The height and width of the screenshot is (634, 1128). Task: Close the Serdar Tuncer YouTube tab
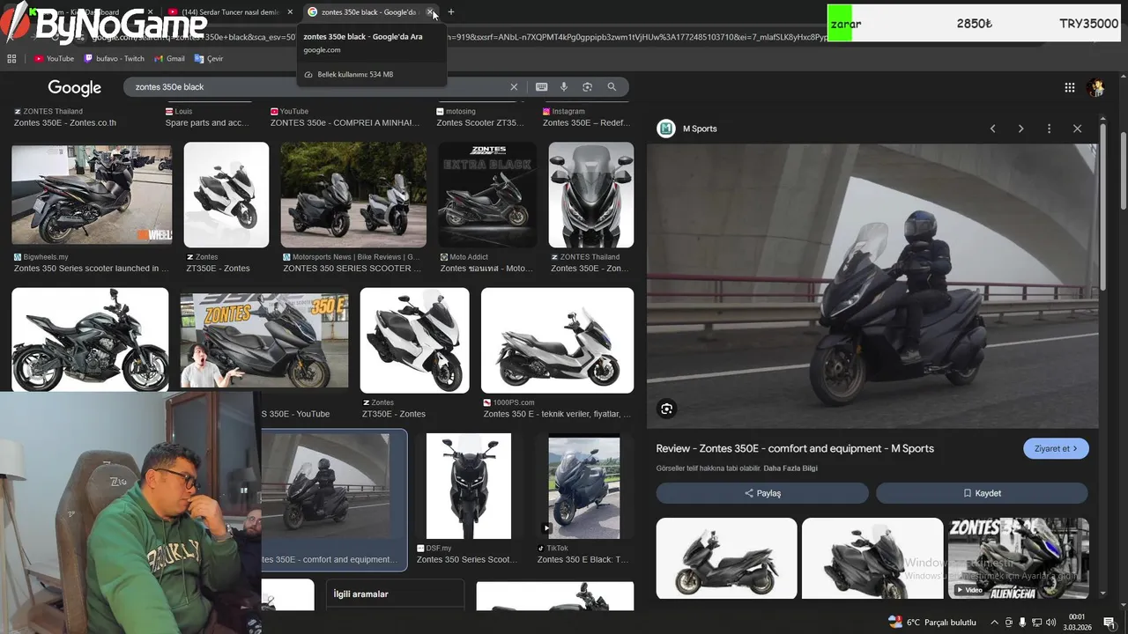click(x=290, y=12)
